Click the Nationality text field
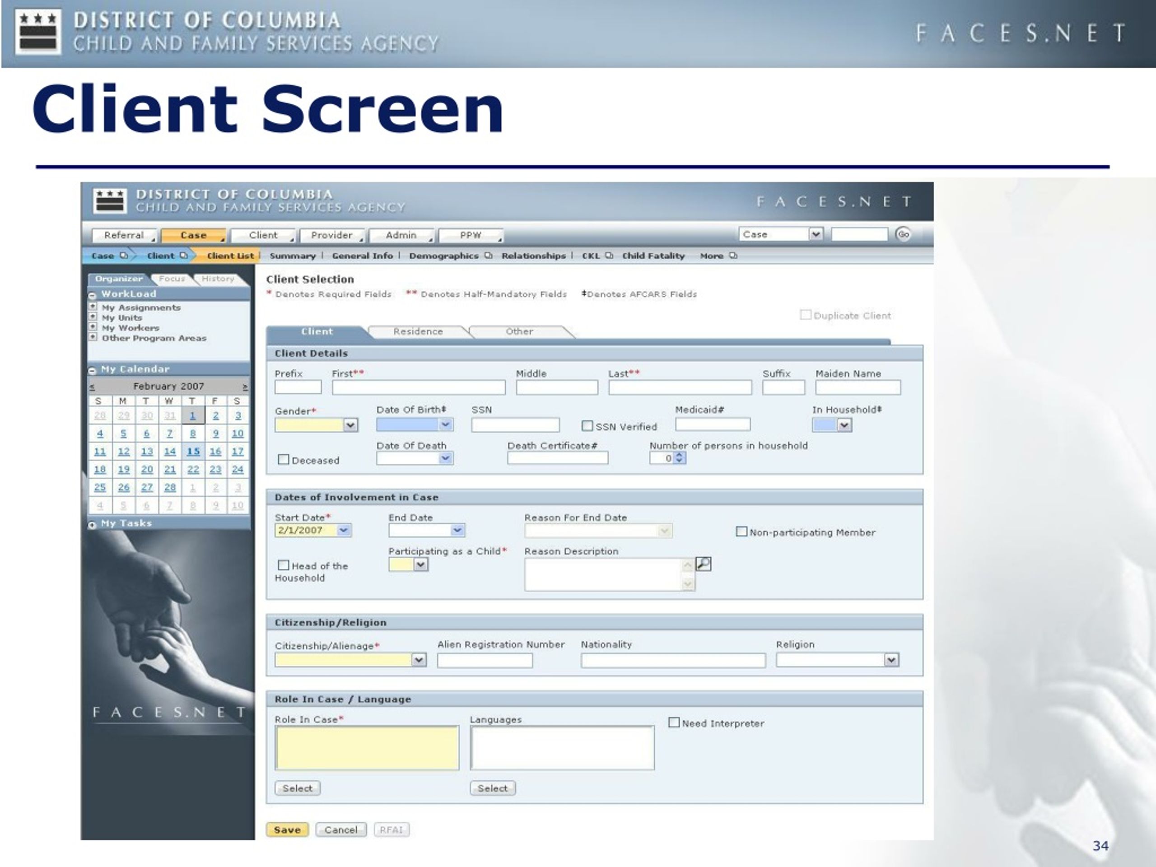Viewport: 1156px width, 867px height. (673, 661)
